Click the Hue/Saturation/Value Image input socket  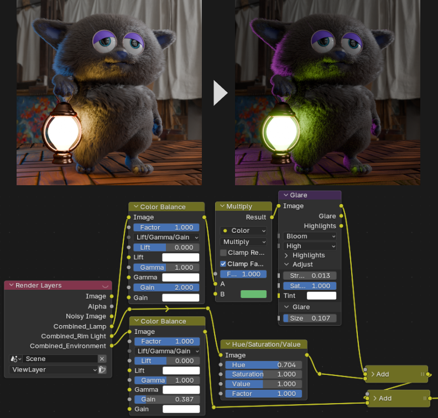tap(221, 356)
